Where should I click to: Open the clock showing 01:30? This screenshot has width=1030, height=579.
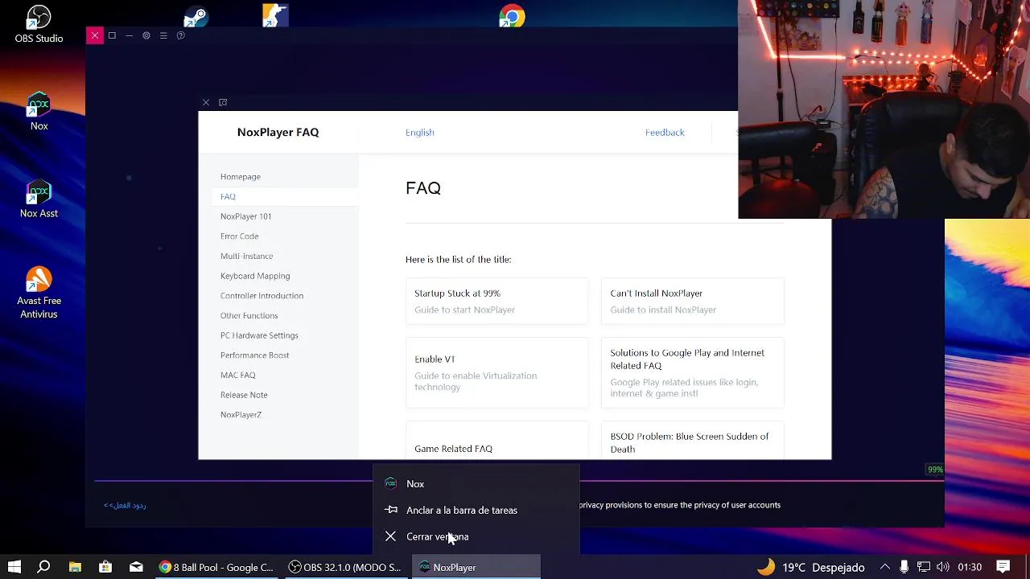tap(970, 567)
